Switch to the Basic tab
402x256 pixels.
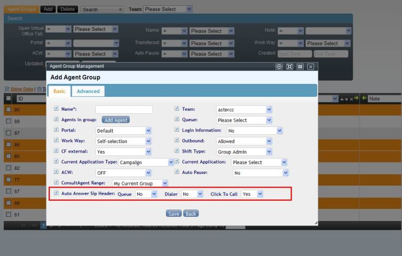tap(60, 91)
